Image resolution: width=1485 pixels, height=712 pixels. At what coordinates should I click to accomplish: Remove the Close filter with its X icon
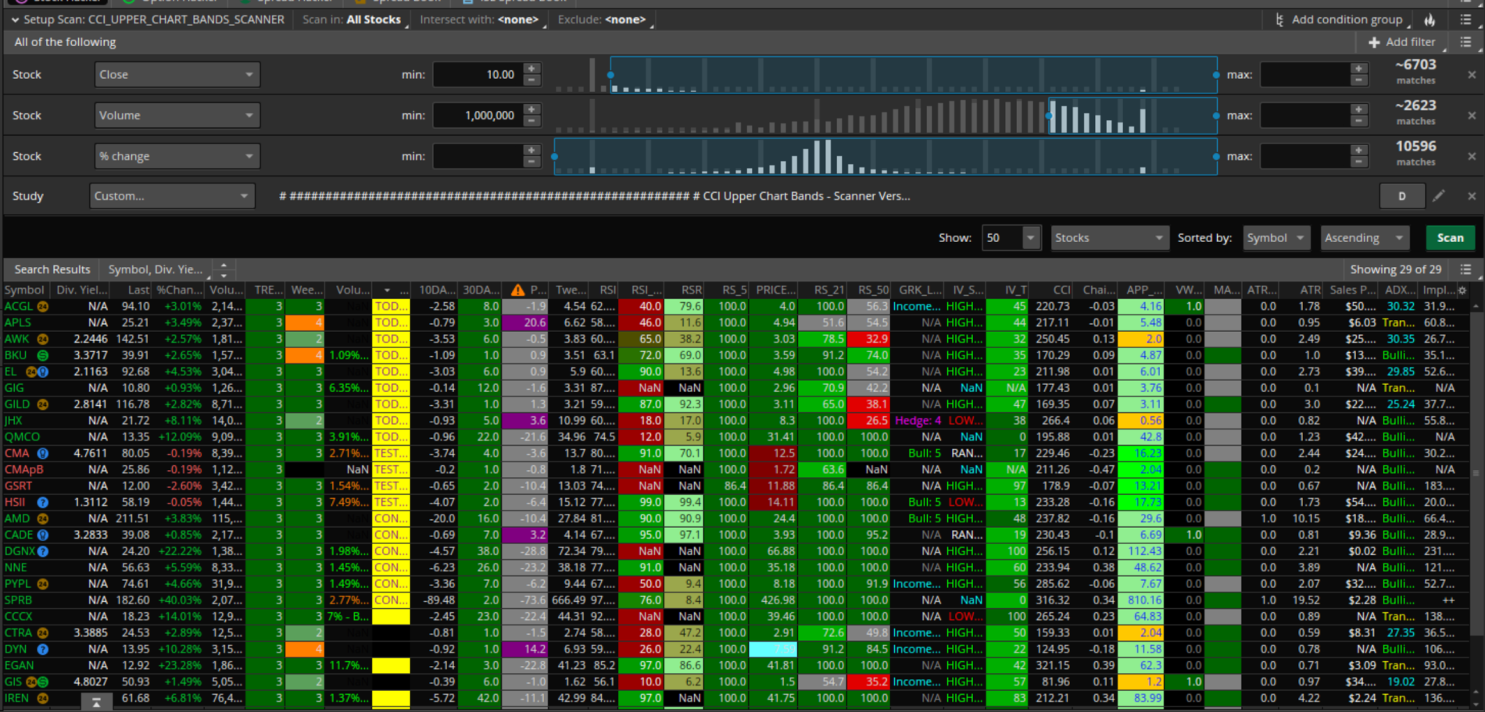click(x=1472, y=75)
